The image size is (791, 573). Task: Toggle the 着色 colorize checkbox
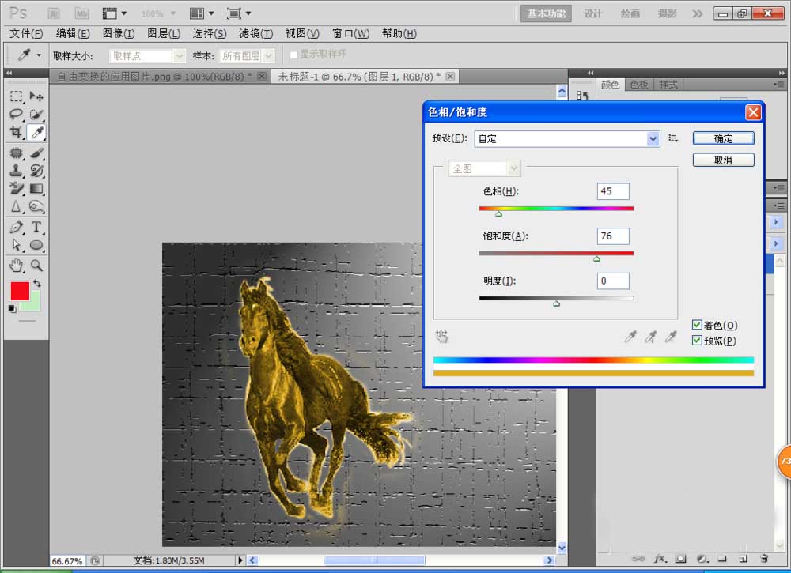point(698,325)
